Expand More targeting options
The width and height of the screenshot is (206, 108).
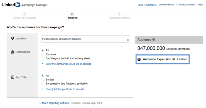pyautogui.click(x=54, y=103)
